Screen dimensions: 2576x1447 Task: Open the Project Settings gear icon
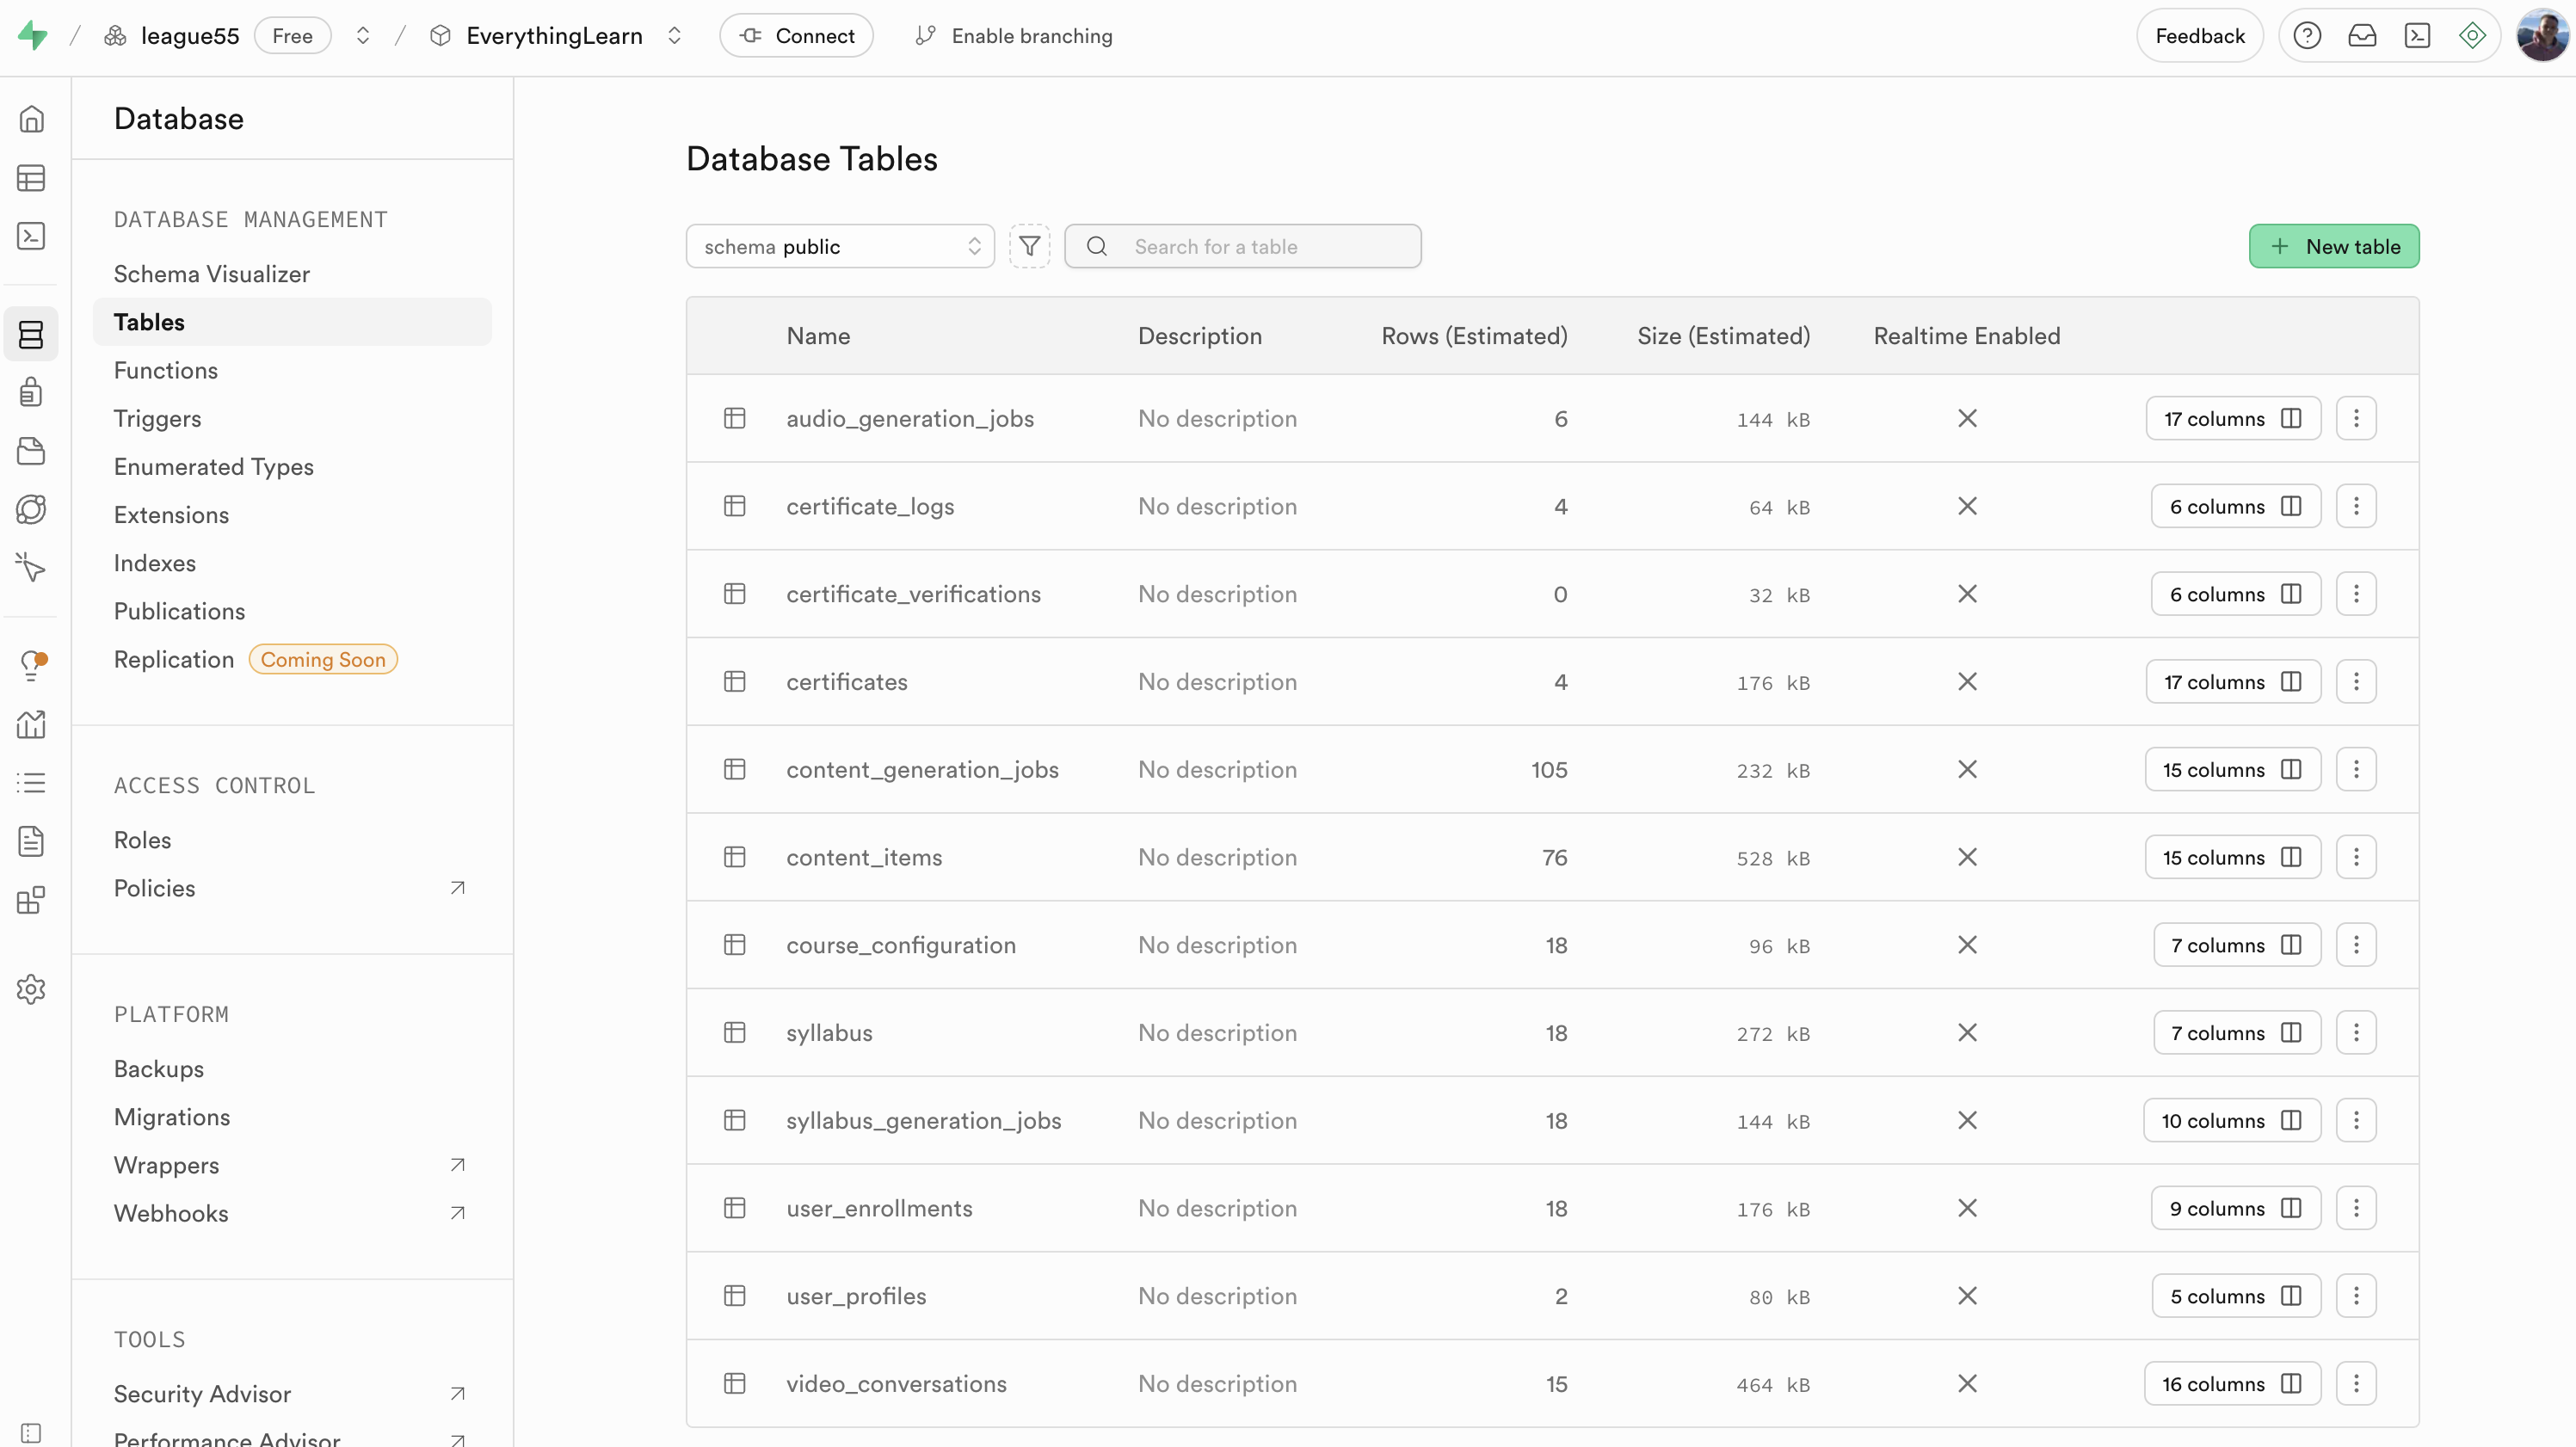31,989
